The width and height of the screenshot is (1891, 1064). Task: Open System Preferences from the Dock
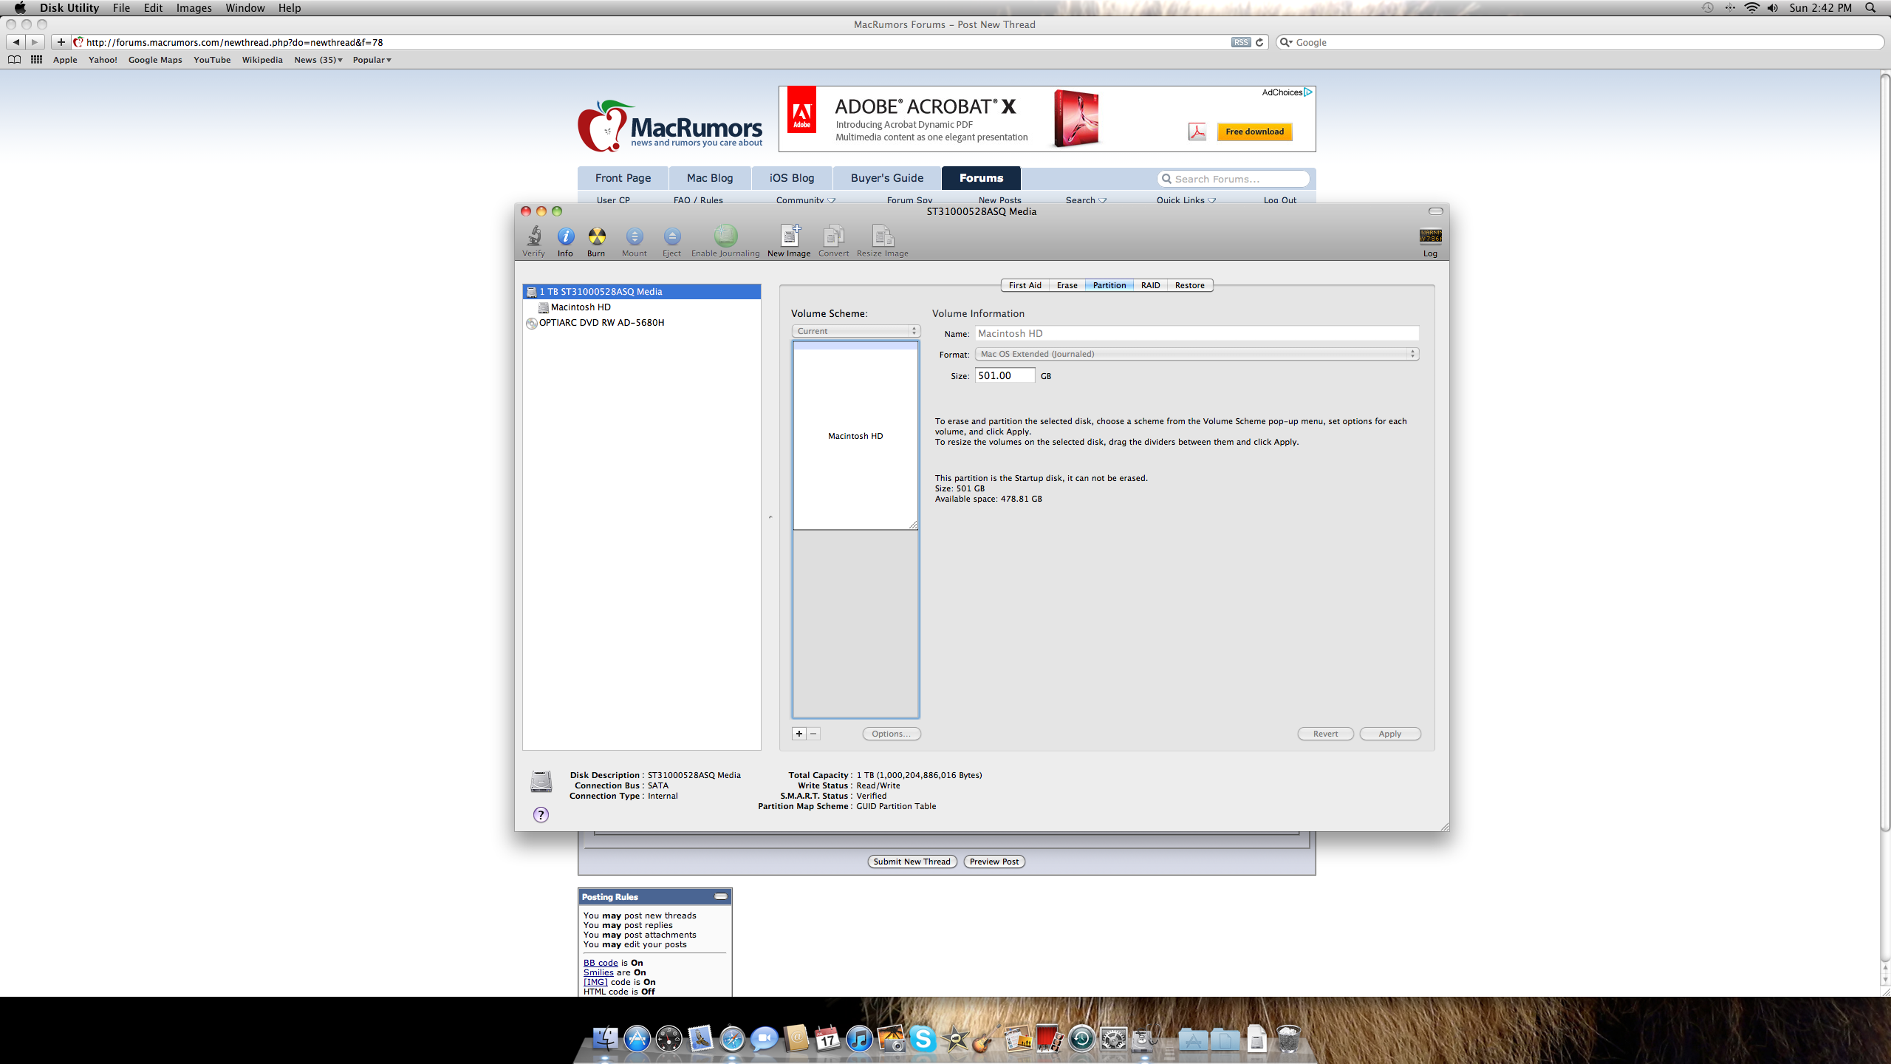tap(1113, 1039)
